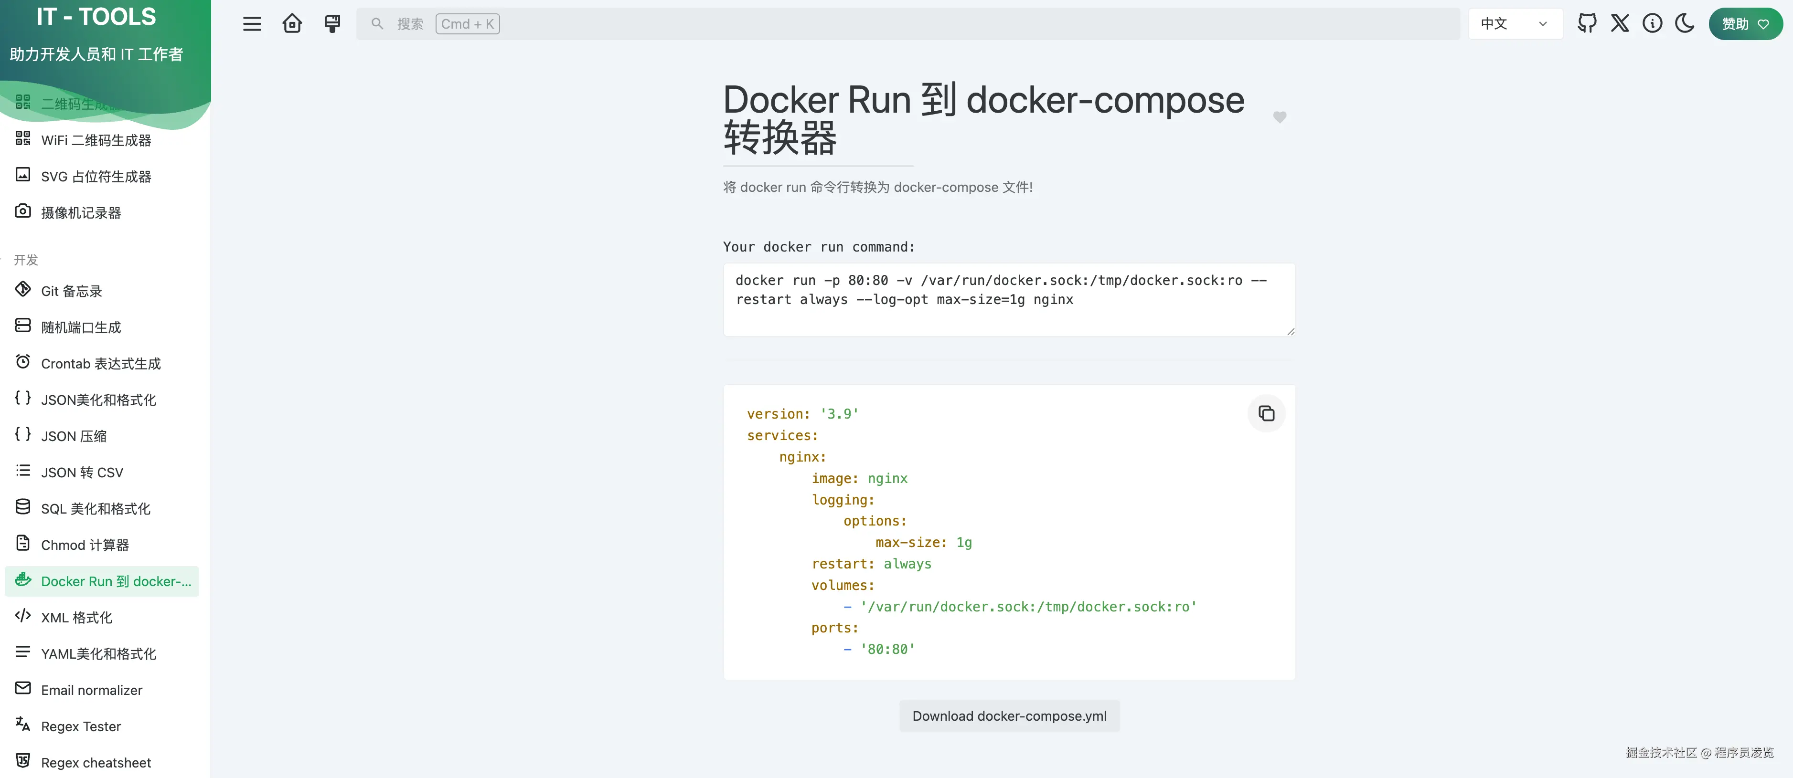The height and width of the screenshot is (778, 1793).
Task: Click Download docker-compose.yml button
Action: point(1009,716)
